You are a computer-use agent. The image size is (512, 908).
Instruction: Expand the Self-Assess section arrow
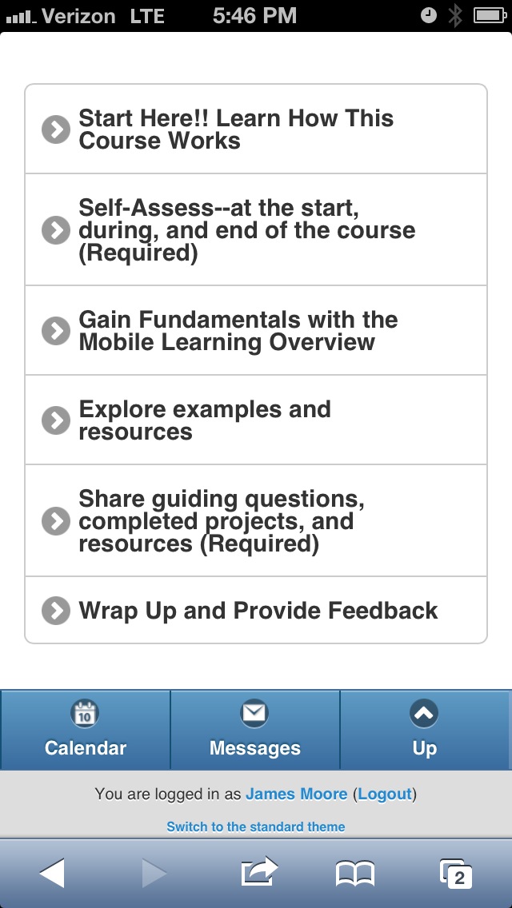click(55, 230)
